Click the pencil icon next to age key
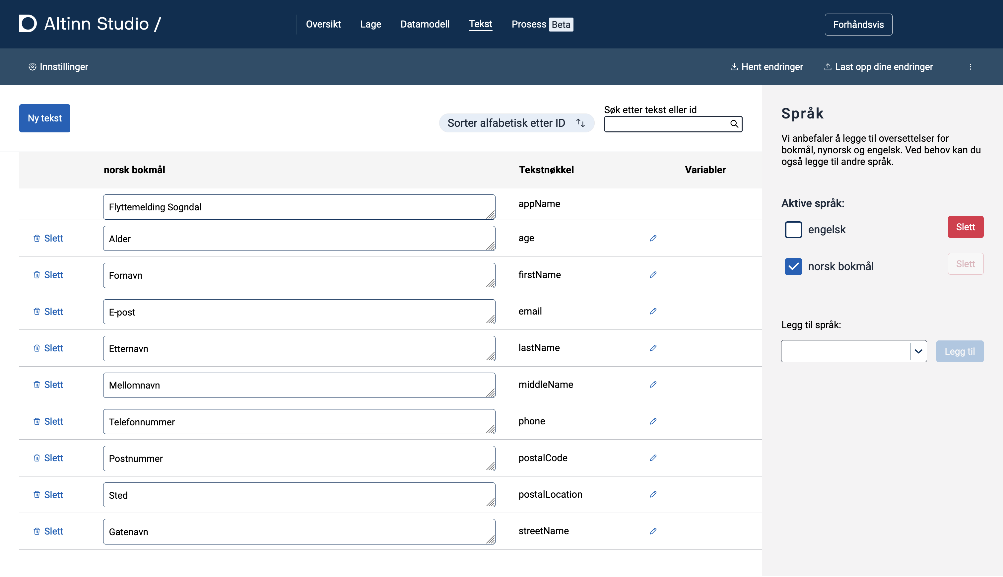 [653, 238]
